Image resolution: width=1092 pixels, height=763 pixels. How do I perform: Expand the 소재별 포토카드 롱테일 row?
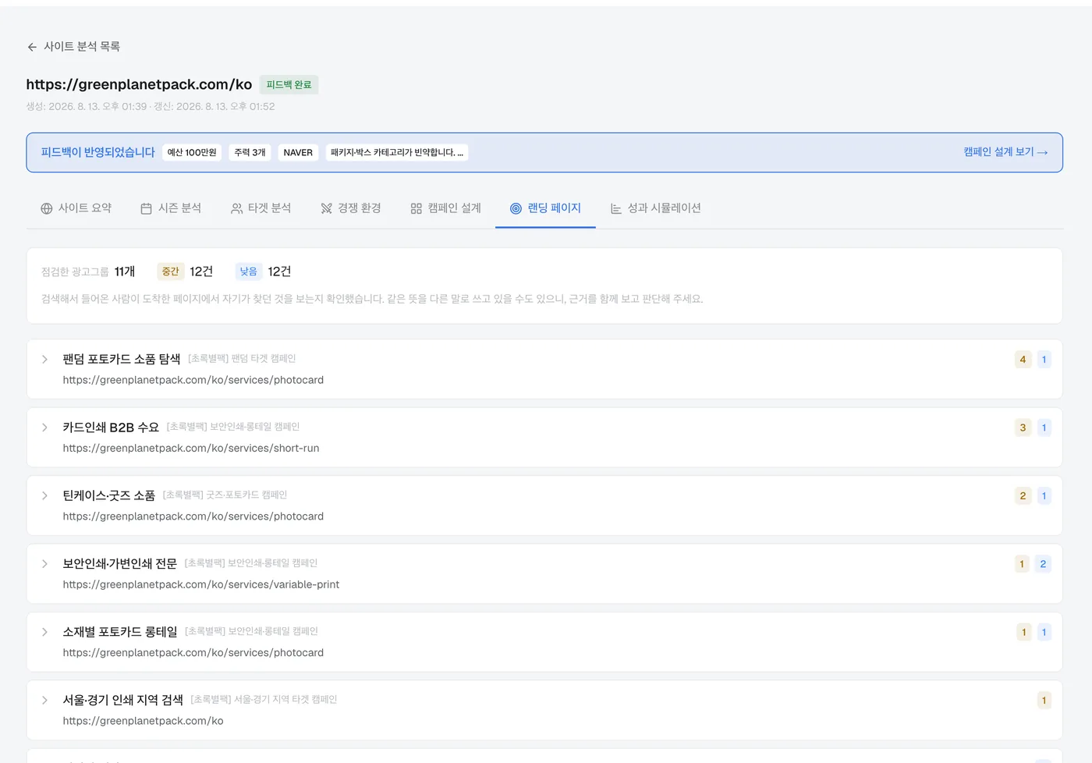coord(544,642)
